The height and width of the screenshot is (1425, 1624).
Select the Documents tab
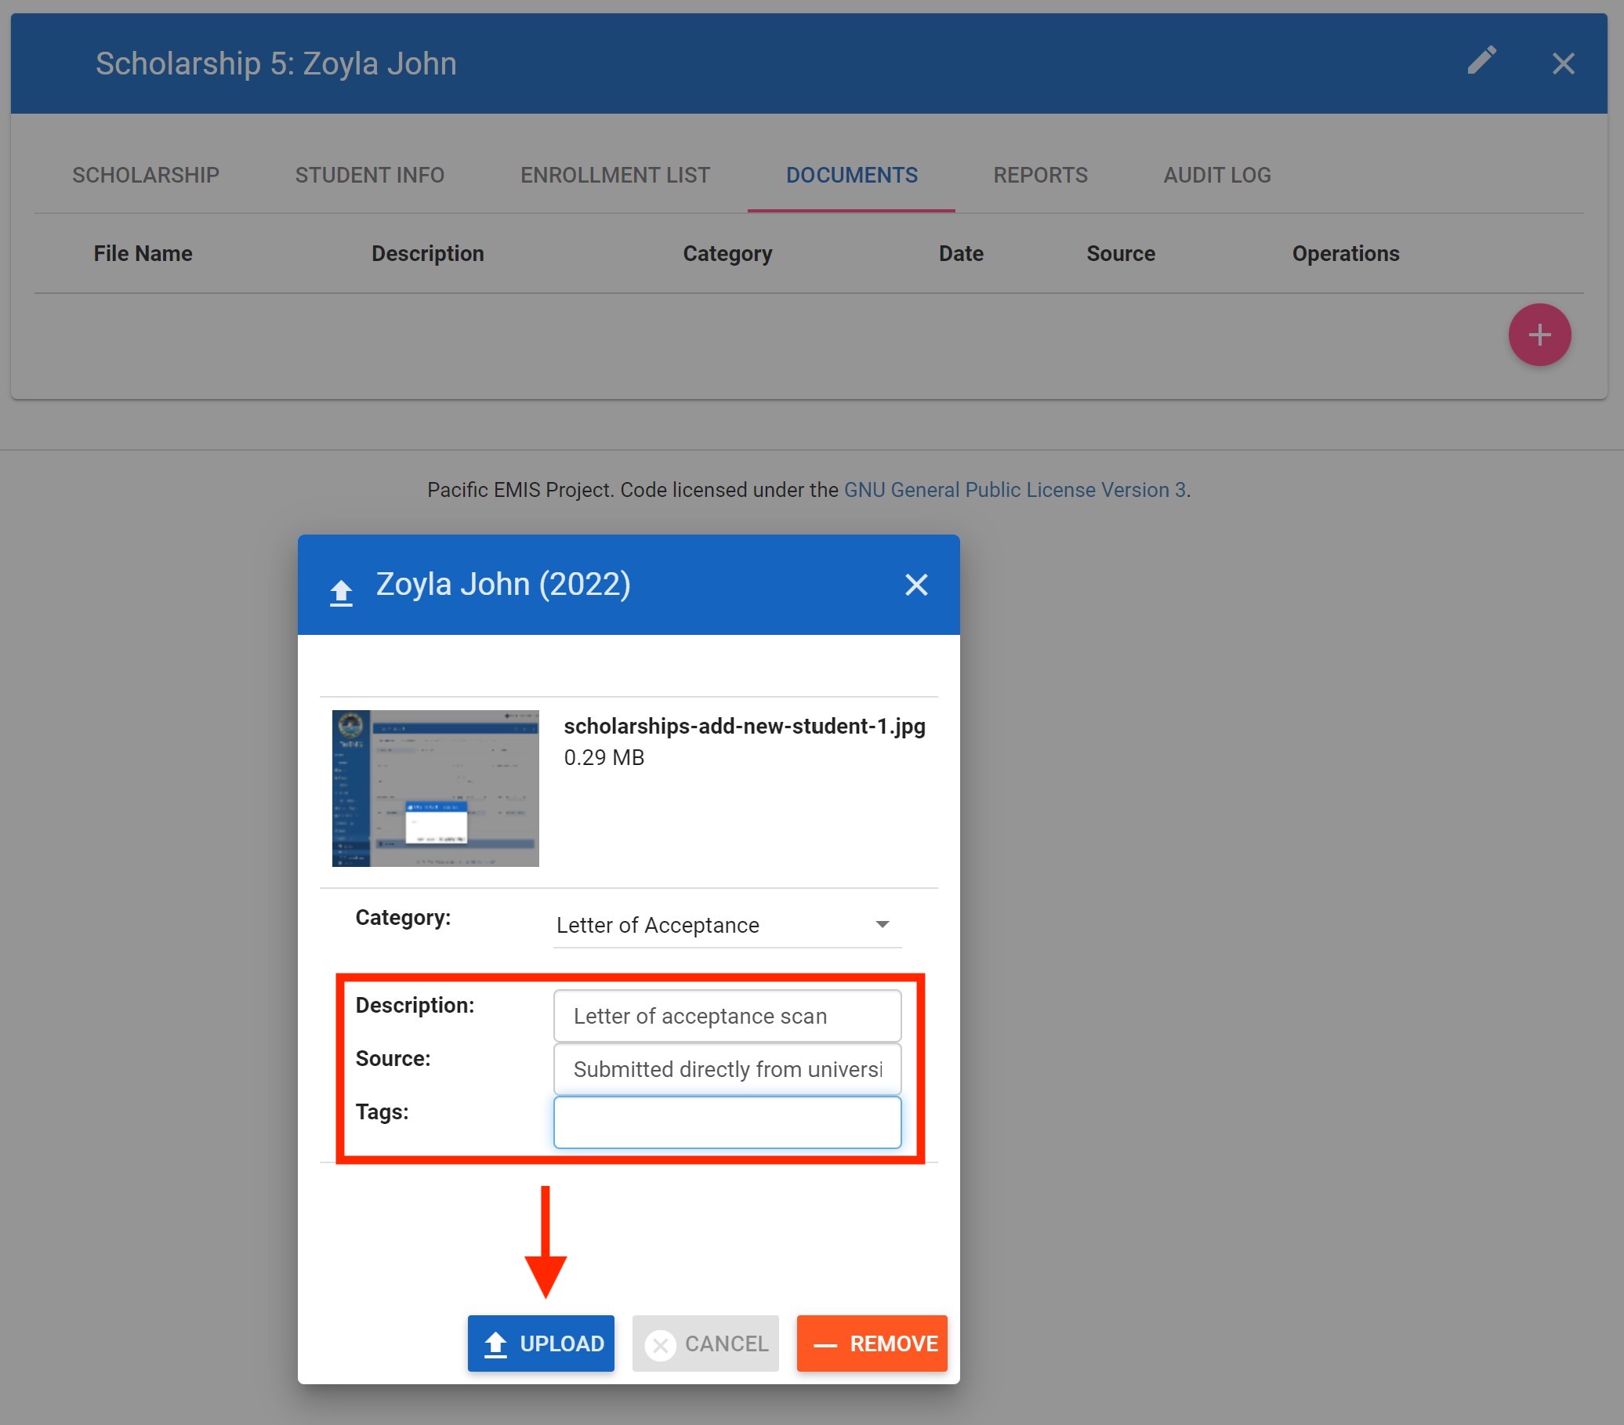(851, 175)
